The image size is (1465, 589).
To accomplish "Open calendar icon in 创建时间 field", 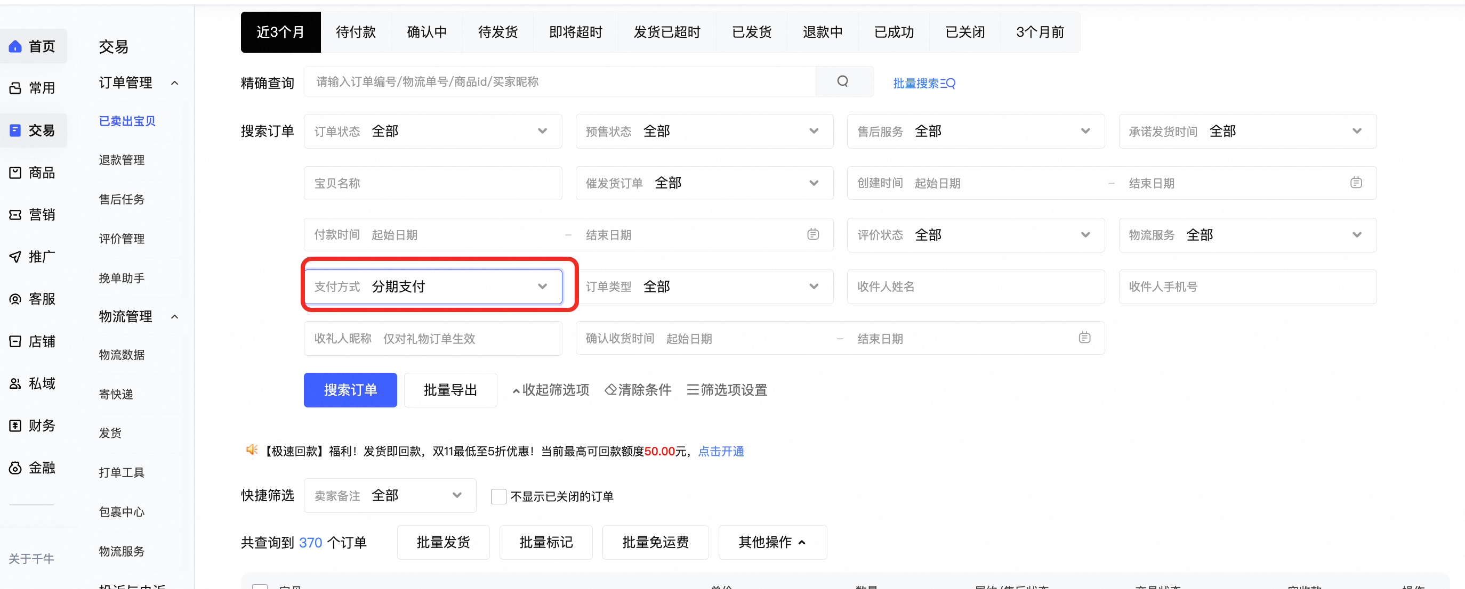I will tap(1356, 183).
